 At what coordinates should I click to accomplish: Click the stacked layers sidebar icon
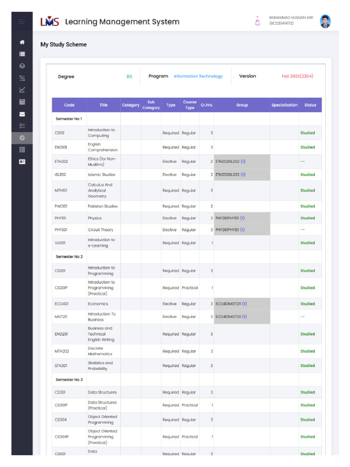pyautogui.click(x=22, y=66)
